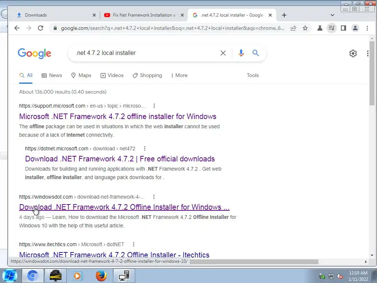Launch Firefox from the taskbar

click(101, 276)
